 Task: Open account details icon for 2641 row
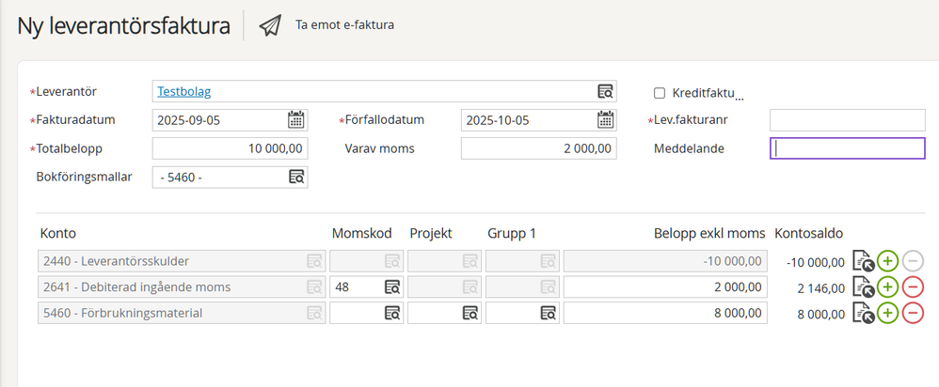pos(863,287)
